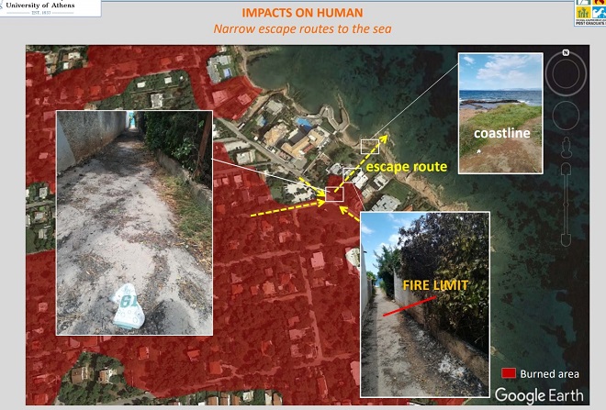Viewport: 606px width, 410px height.
Task: Select the Street View pegman icon
Action: coord(567,150)
